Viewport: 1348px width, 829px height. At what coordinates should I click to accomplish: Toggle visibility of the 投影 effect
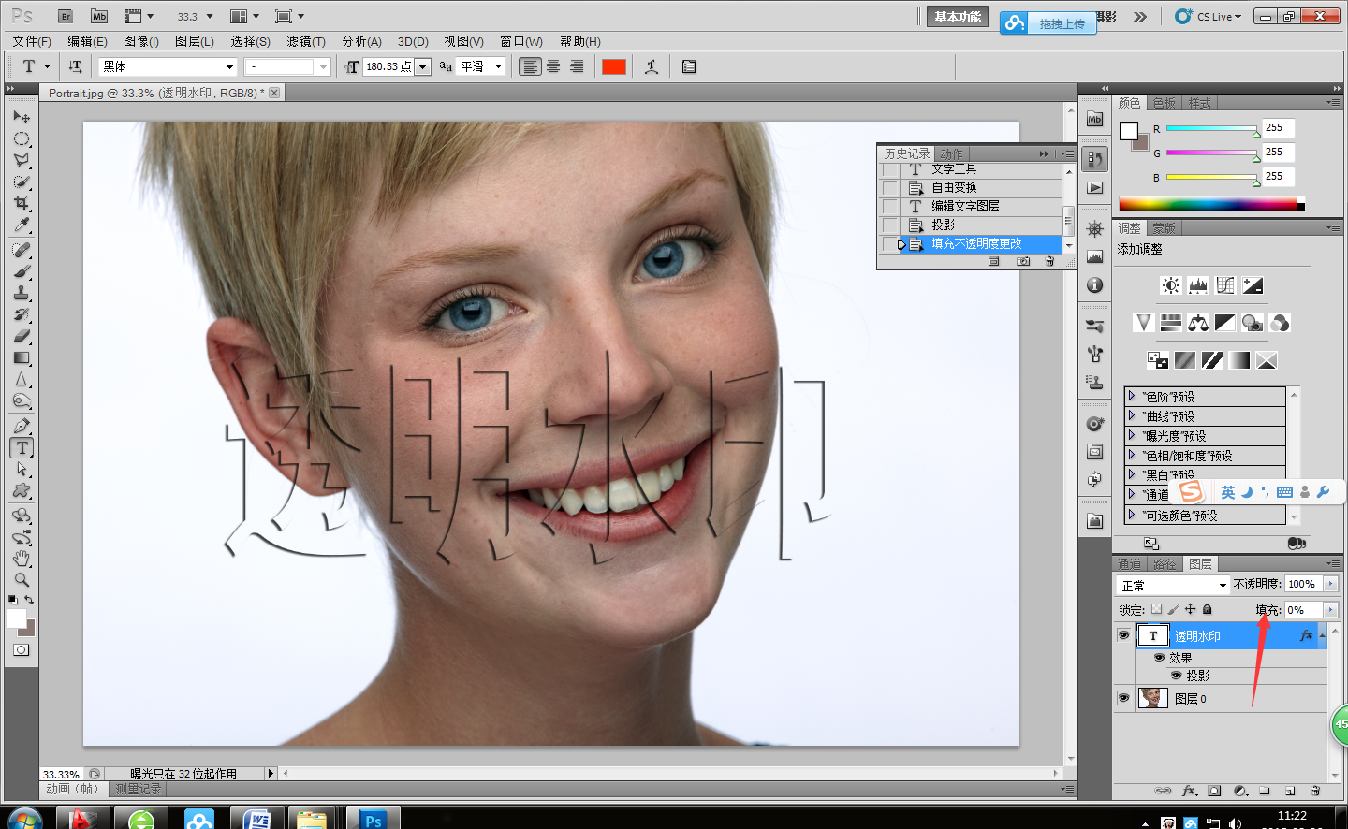(1176, 676)
